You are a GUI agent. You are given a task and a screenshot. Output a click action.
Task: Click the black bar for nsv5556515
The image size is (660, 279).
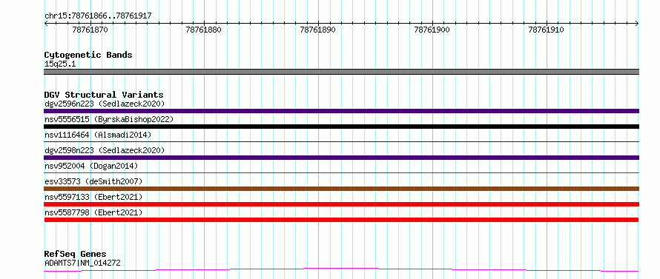pyautogui.click(x=341, y=127)
